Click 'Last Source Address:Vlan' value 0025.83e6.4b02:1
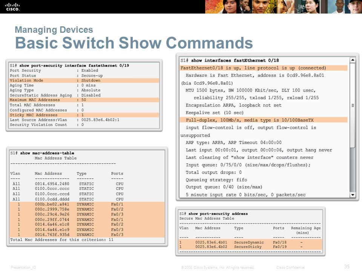Viewport: 362px width, 271px height. [x=100, y=120]
